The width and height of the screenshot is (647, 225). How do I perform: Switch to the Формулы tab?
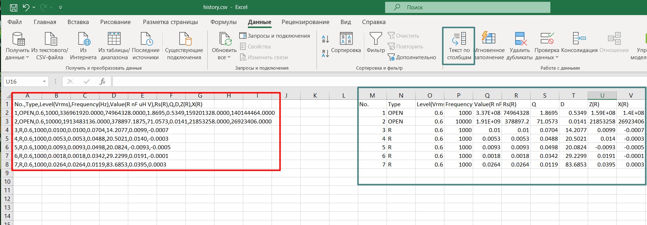223,22
